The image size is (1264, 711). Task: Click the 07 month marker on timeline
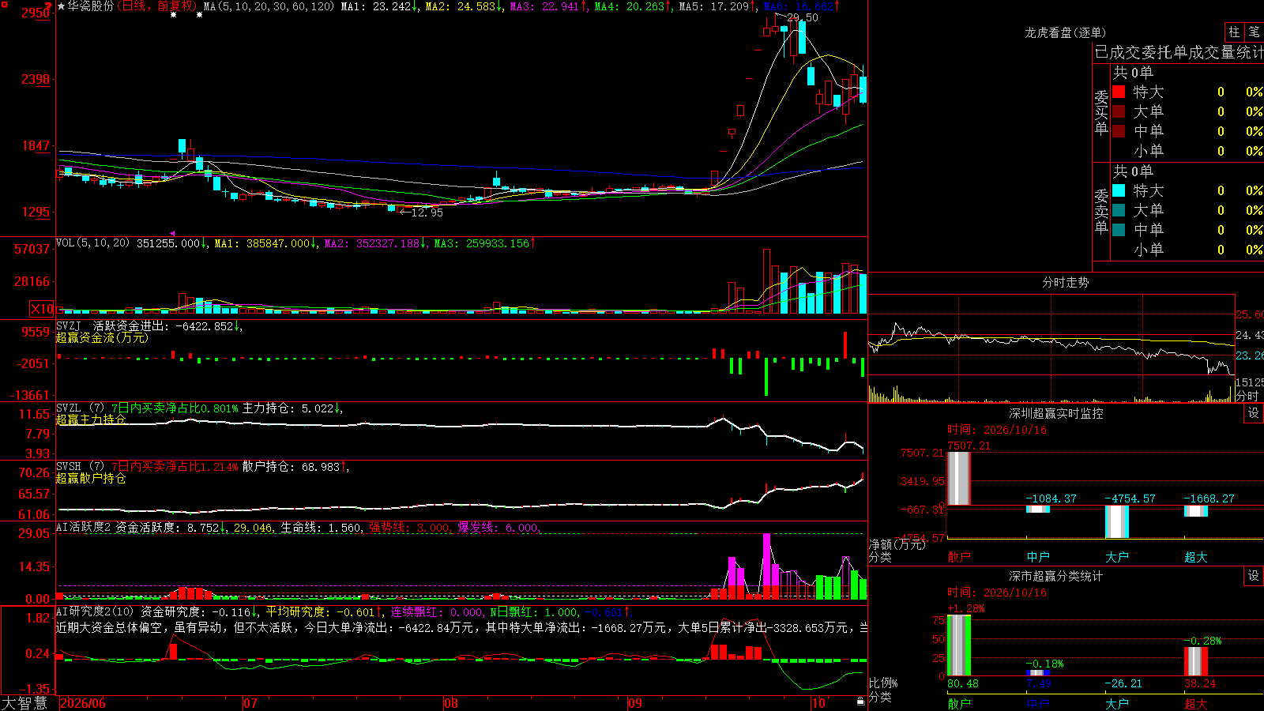(x=250, y=703)
